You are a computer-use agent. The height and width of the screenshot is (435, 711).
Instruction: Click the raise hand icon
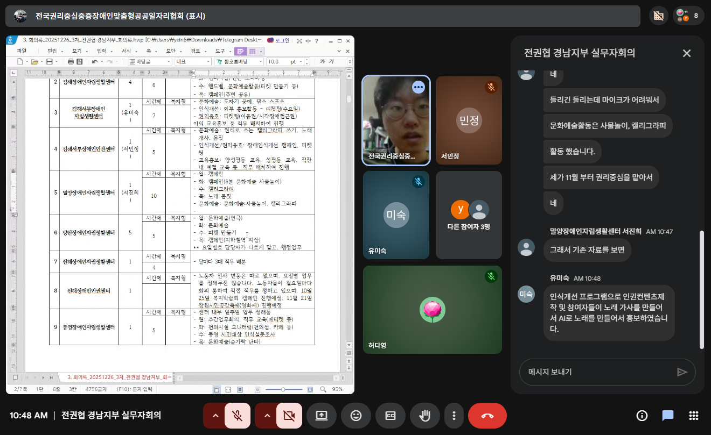(425, 416)
